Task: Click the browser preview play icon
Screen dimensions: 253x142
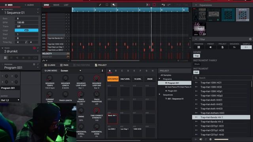Action: click(x=196, y=139)
